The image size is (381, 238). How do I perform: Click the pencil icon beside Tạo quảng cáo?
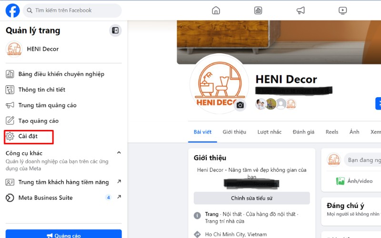(x=10, y=120)
